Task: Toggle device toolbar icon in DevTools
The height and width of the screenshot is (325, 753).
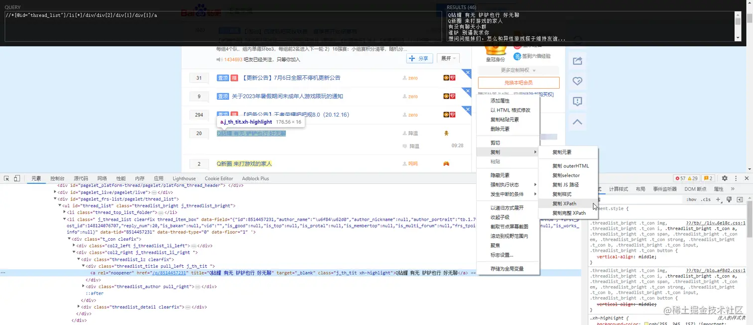Action: click(17, 178)
